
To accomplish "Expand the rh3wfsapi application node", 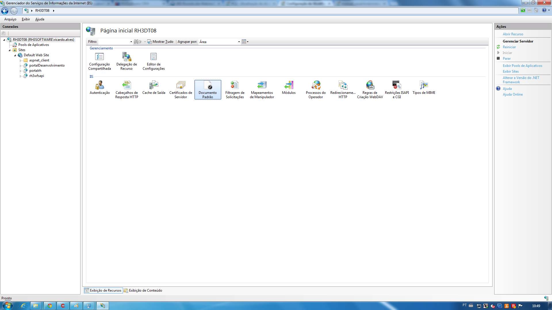I will [x=20, y=76].
